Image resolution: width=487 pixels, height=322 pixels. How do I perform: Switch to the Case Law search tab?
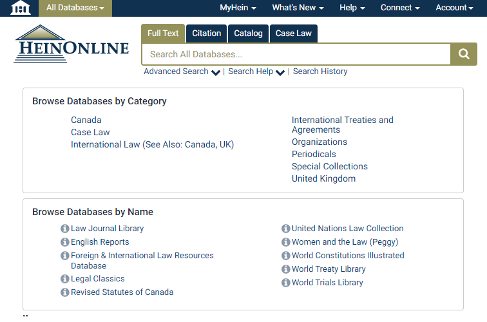point(294,33)
